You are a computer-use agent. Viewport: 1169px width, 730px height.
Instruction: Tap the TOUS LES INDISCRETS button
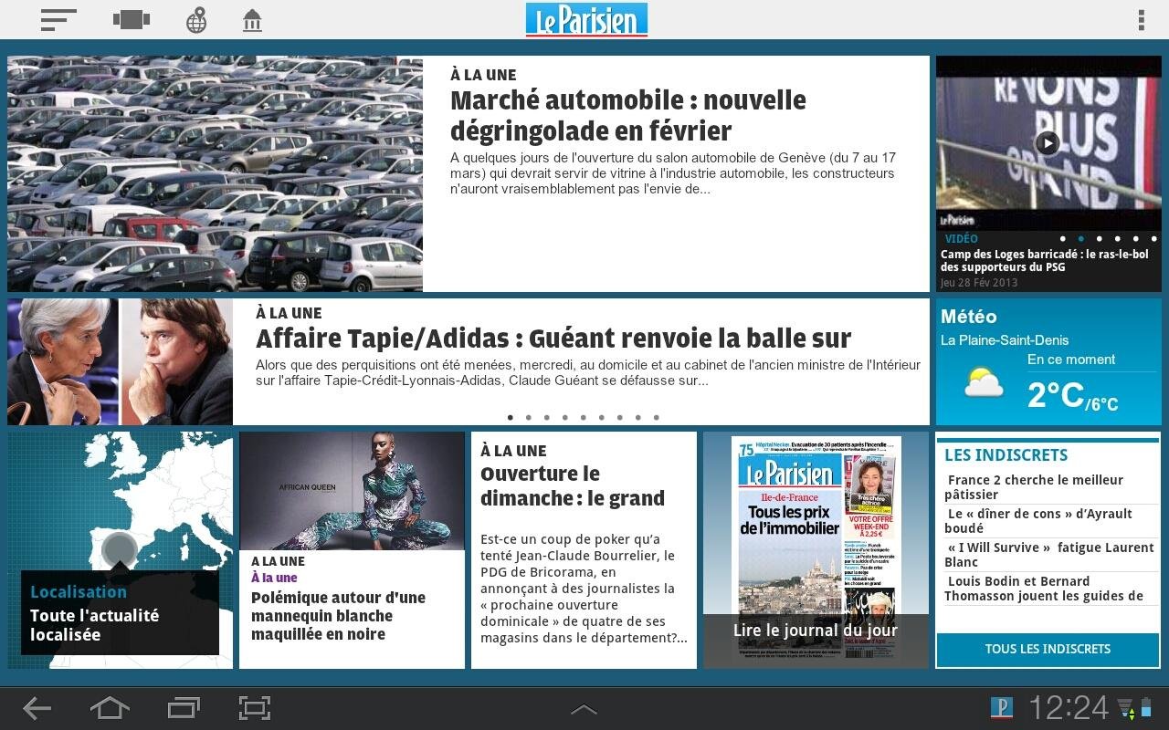(x=1048, y=649)
